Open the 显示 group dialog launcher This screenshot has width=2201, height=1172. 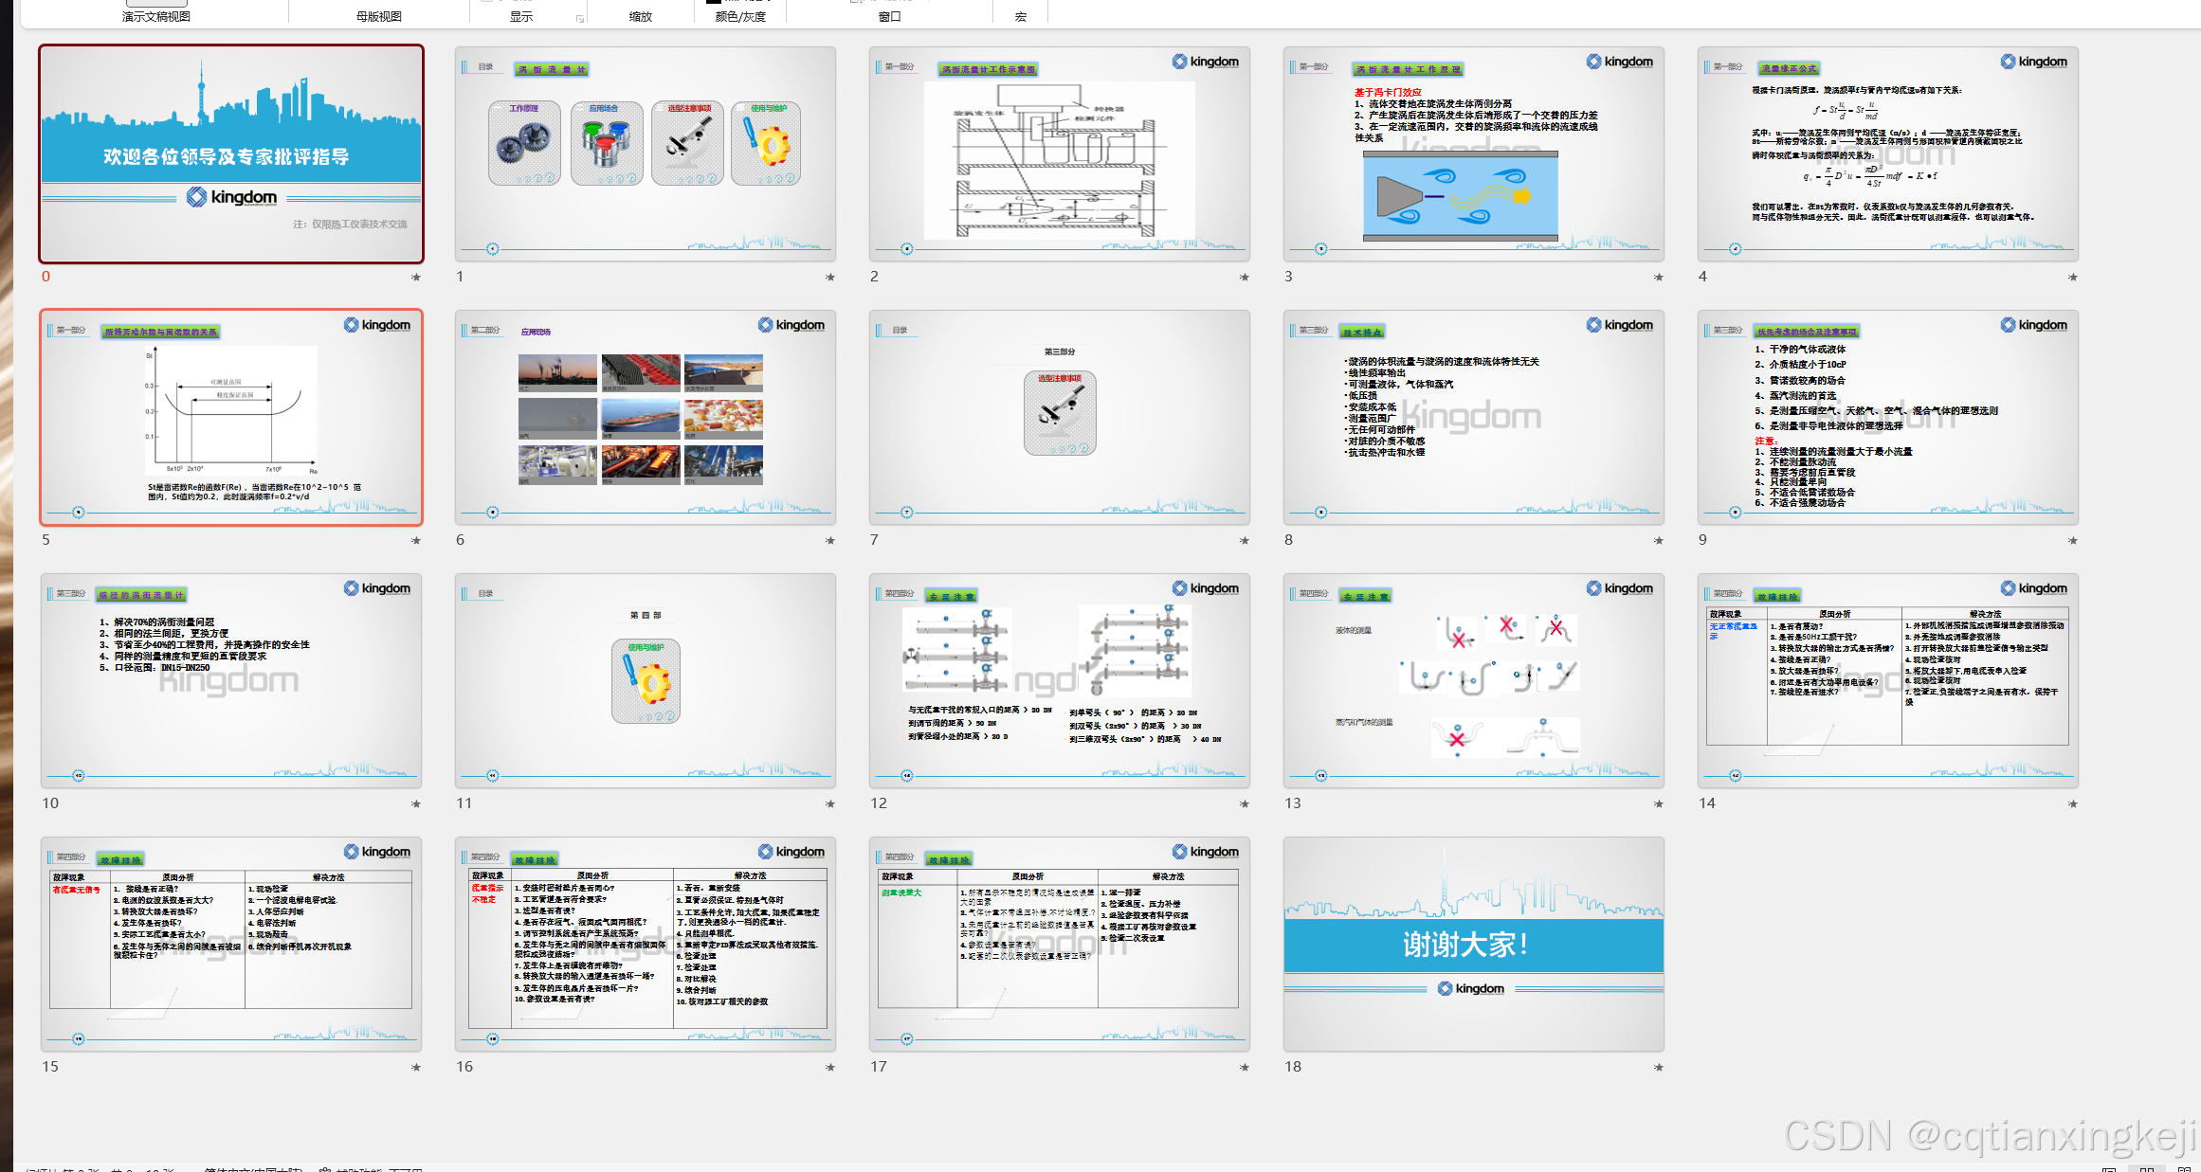(580, 18)
